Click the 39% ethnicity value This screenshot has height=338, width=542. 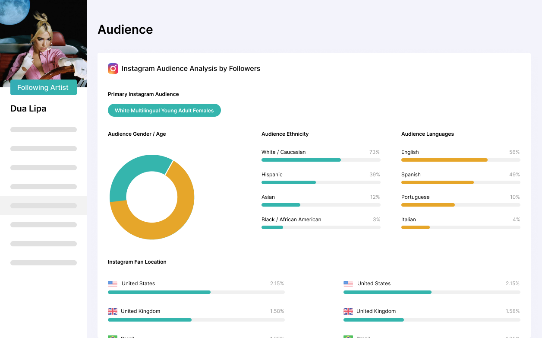pyautogui.click(x=375, y=175)
